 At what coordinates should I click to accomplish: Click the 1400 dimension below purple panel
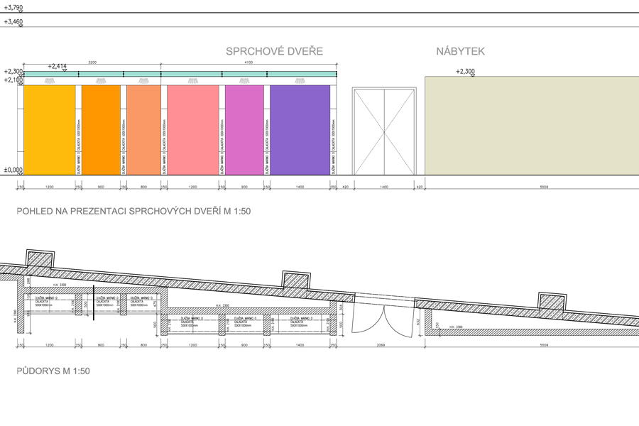pyautogui.click(x=300, y=187)
